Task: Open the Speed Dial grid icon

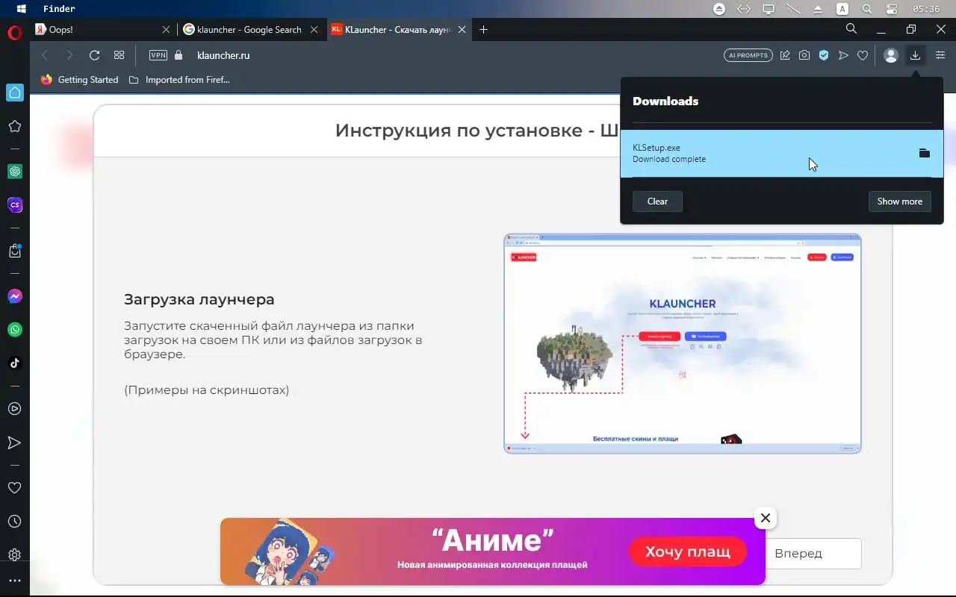Action: pyautogui.click(x=119, y=55)
